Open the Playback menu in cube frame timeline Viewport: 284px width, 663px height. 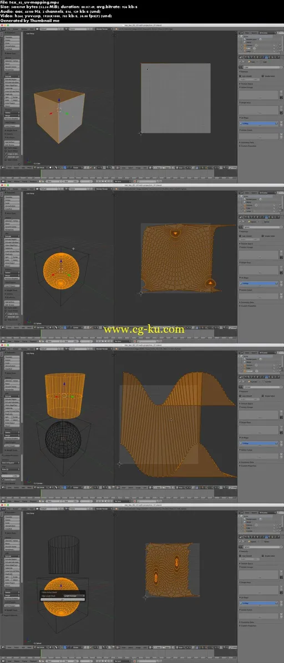point(33,181)
